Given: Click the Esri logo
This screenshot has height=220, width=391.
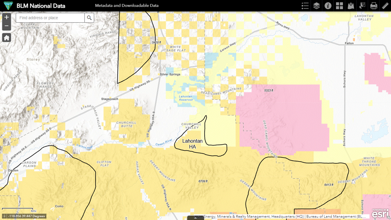Looking at the screenshot, I should point(380,213).
